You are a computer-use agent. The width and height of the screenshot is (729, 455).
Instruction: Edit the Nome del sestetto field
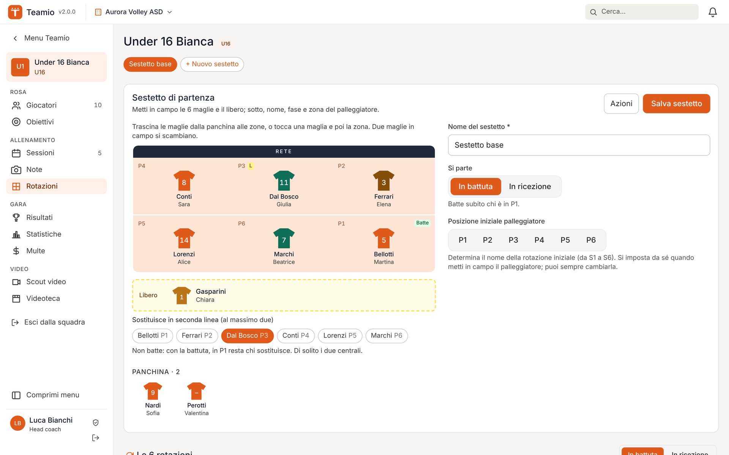(x=579, y=145)
